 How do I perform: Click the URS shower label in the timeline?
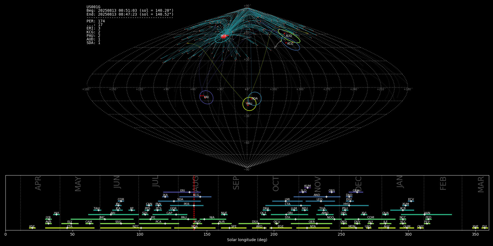click(x=368, y=227)
